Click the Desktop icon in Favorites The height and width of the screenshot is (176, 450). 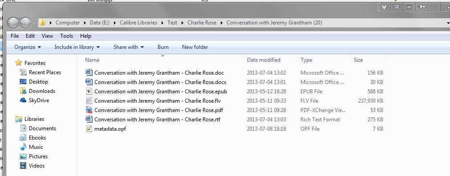pos(23,82)
